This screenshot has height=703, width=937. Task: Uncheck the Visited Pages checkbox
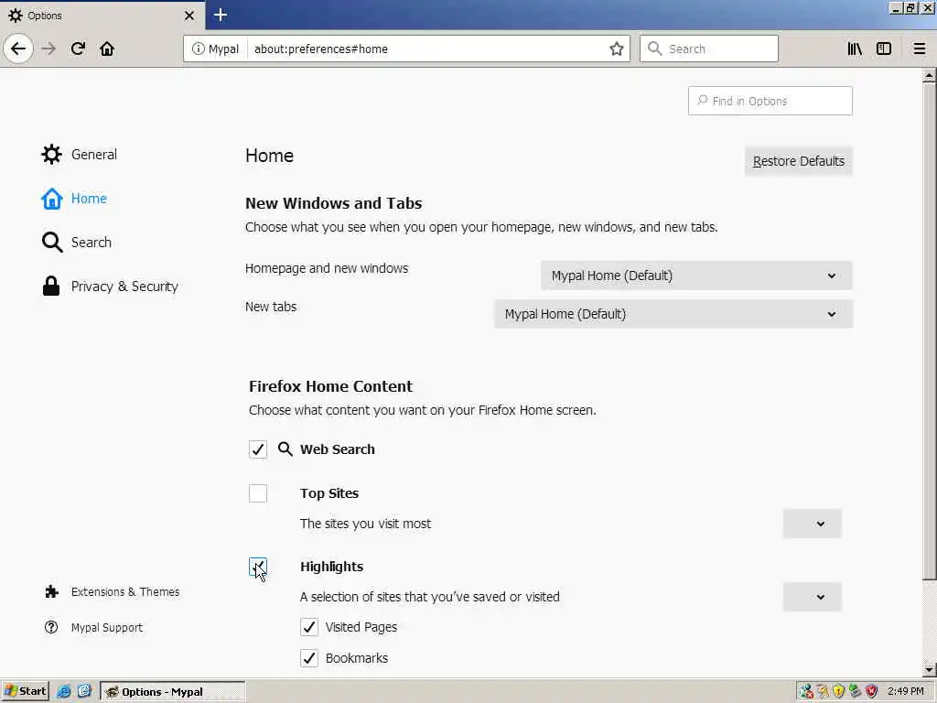click(x=309, y=626)
